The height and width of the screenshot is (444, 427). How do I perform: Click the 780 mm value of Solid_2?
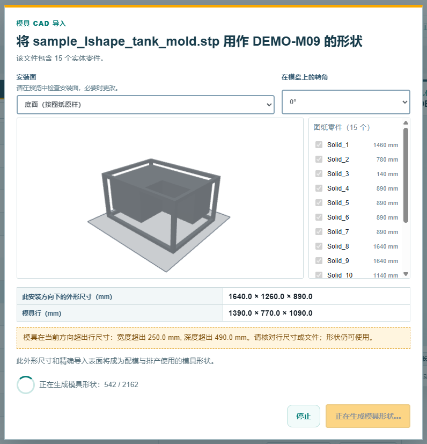pos(387,159)
